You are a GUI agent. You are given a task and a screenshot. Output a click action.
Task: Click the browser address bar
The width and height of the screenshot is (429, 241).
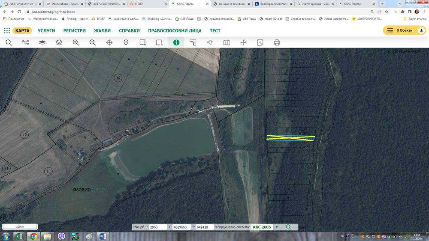tap(197, 12)
